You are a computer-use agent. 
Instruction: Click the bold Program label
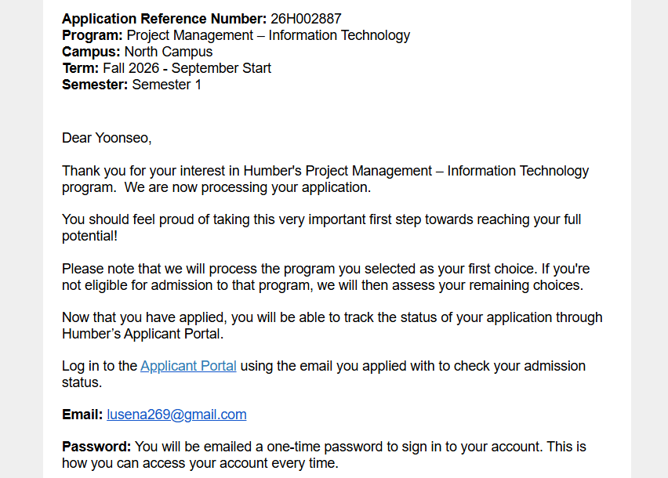tap(92, 35)
